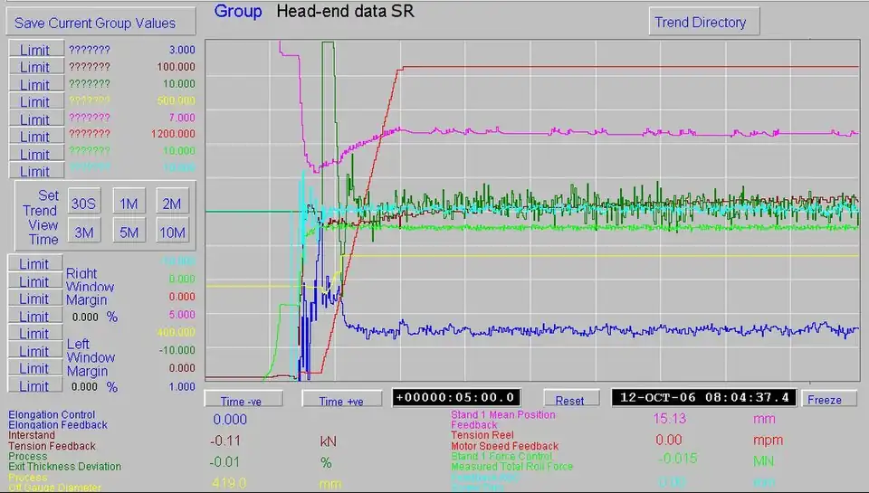The height and width of the screenshot is (493, 869).
Task: Click Save Current Group Values button
Action: [x=100, y=23]
